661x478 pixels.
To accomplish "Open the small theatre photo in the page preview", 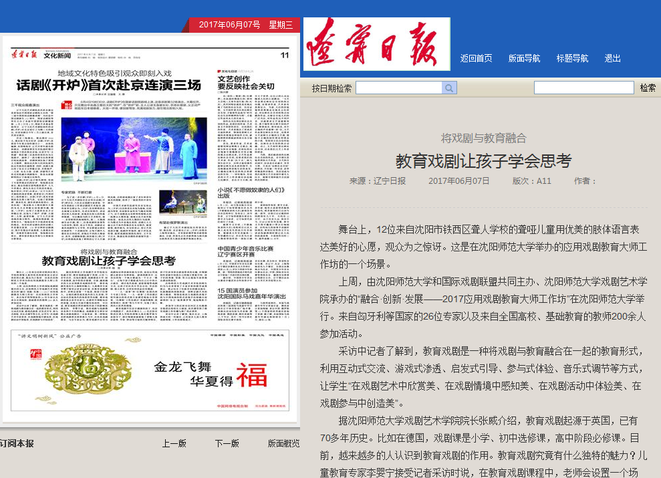I will tap(182, 201).
